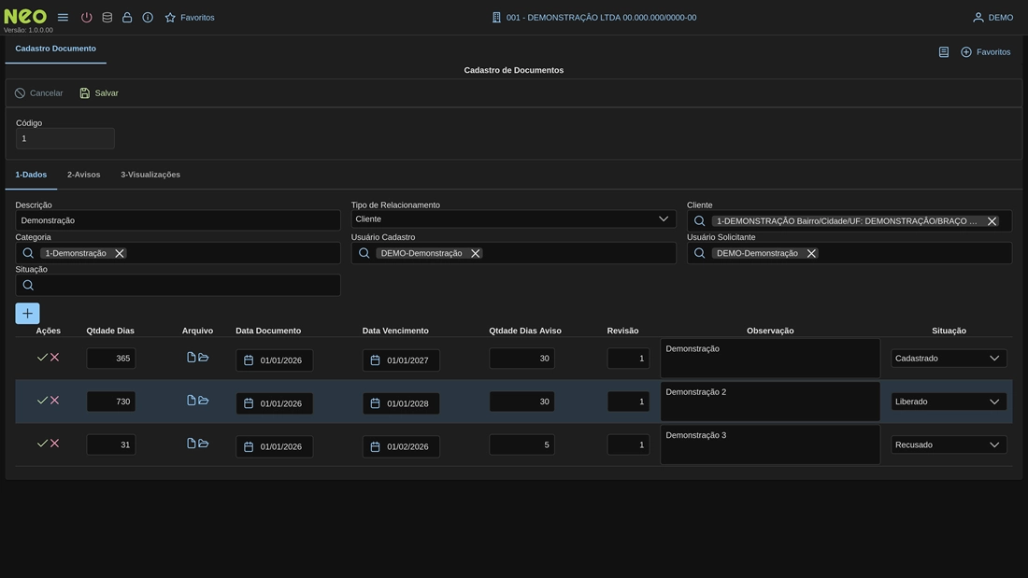The height and width of the screenshot is (578, 1028).
Task: Click the database icon in header
Action: click(x=107, y=18)
